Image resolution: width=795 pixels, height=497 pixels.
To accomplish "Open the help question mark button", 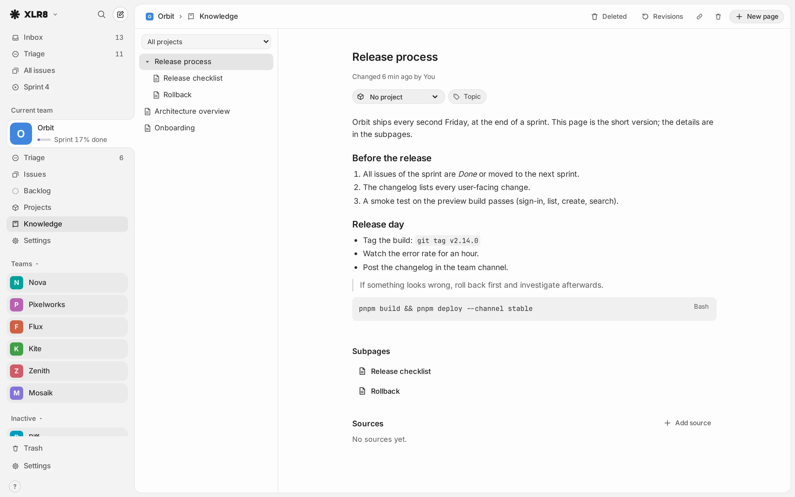I will point(15,487).
